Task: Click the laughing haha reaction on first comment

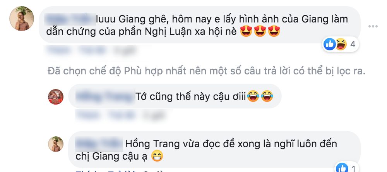Action: 341,45
